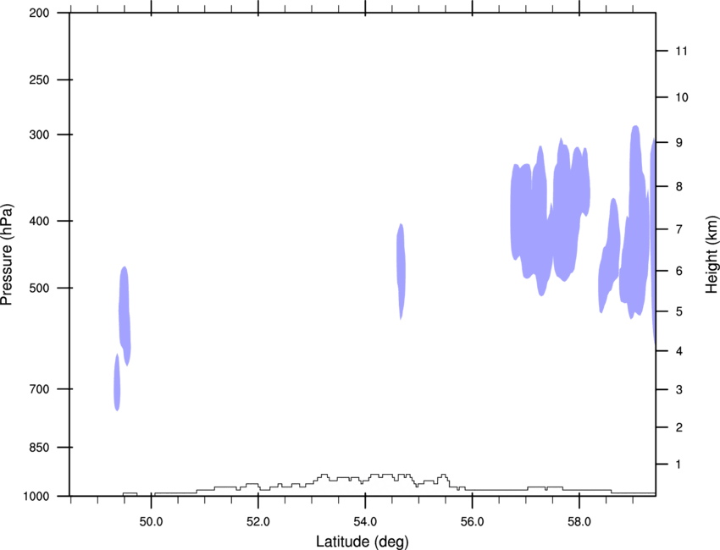The width and height of the screenshot is (720, 550).
Task: Click the 6 km height label
Action: click(x=679, y=271)
